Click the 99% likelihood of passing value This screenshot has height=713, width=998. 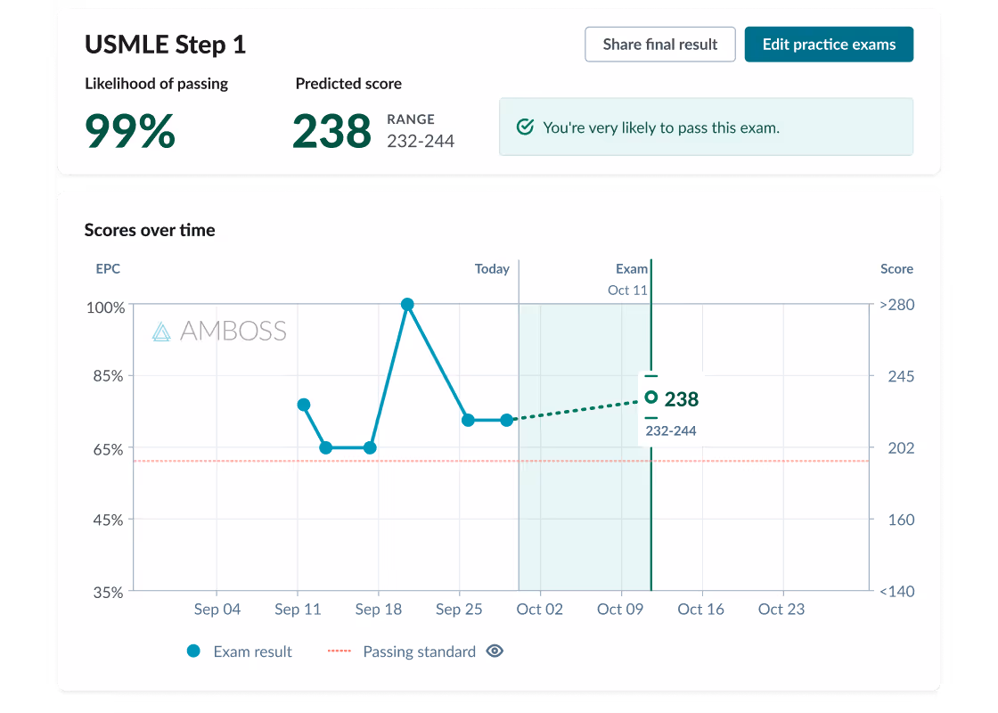tap(130, 131)
